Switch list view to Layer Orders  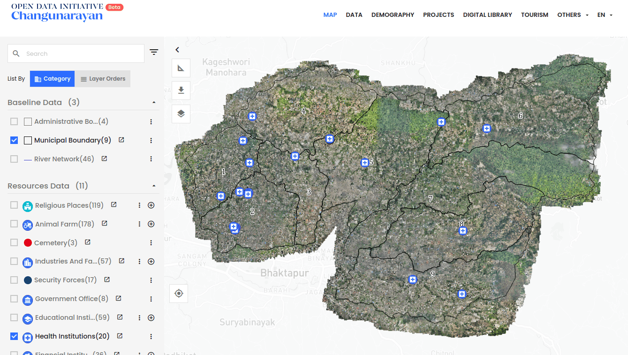pos(103,79)
